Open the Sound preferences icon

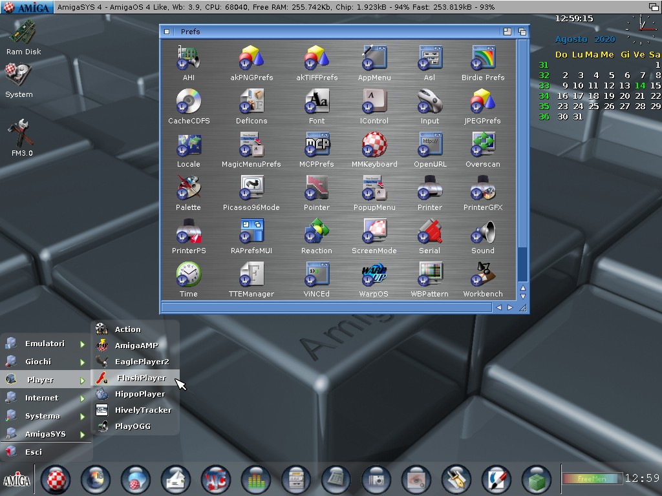point(482,232)
